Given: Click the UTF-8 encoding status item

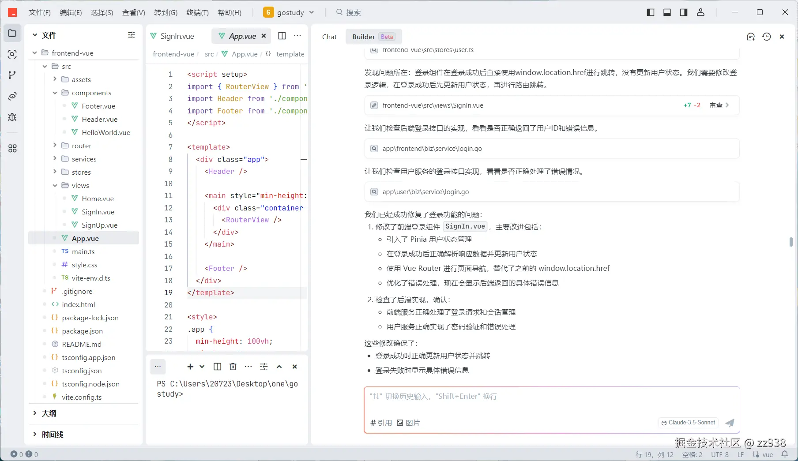Looking at the screenshot, I should (720, 454).
